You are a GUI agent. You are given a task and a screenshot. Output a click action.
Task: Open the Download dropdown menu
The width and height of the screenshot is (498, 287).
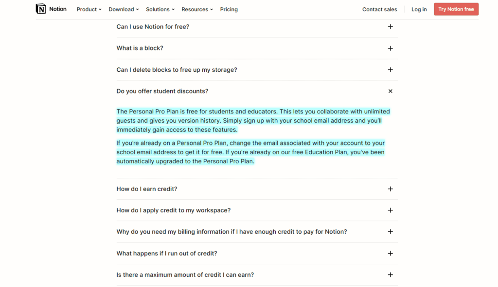(x=124, y=9)
